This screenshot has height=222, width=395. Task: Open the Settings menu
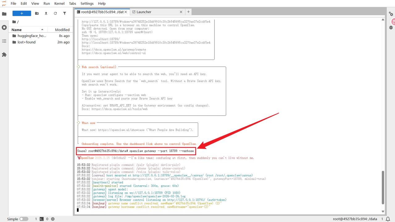87,3
